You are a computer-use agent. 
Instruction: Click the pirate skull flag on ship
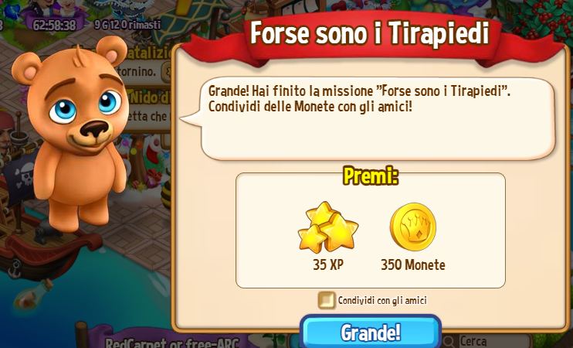pyautogui.click(x=22, y=175)
